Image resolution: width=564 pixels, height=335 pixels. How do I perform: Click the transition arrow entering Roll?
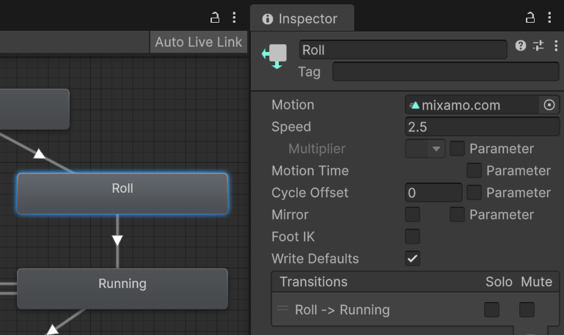pos(39,153)
